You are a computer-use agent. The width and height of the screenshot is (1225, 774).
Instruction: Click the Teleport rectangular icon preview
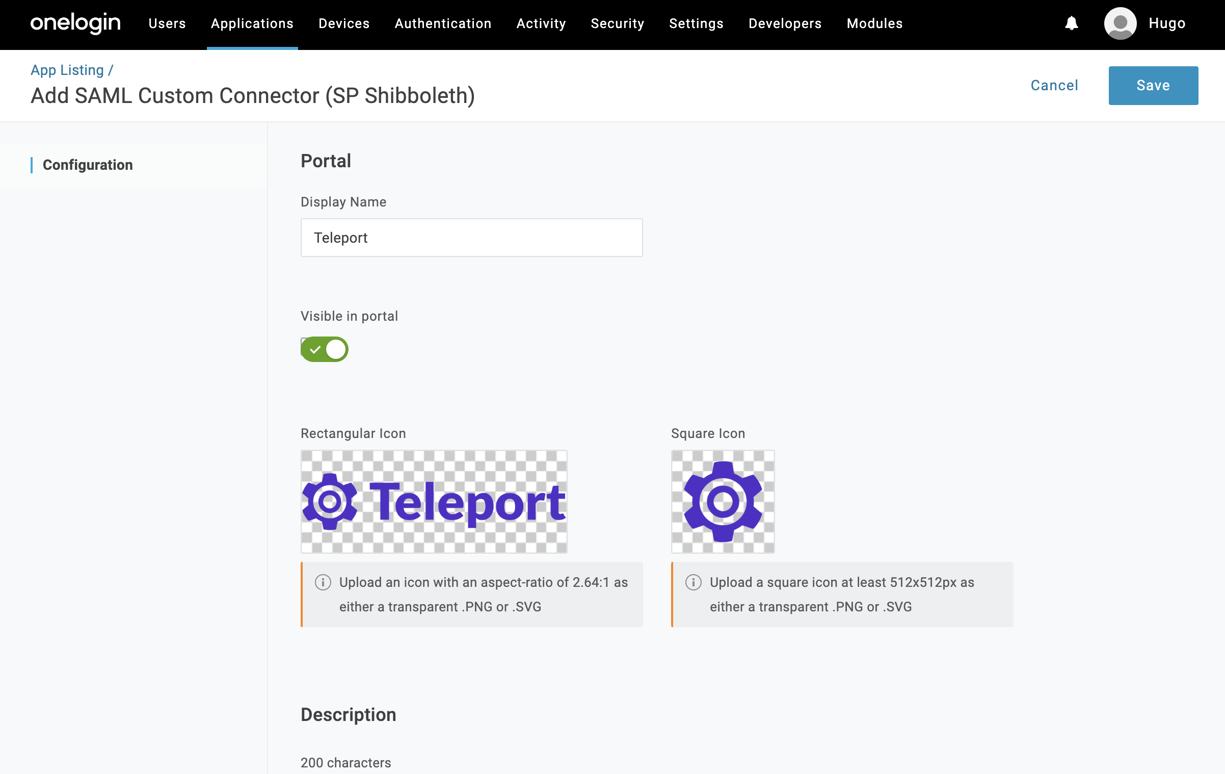click(x=434, y=501)
